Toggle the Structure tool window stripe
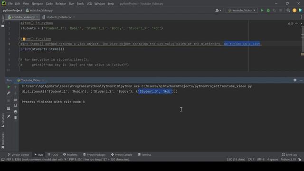This screenshot has height=171, width=304. (x=3, y=120)
